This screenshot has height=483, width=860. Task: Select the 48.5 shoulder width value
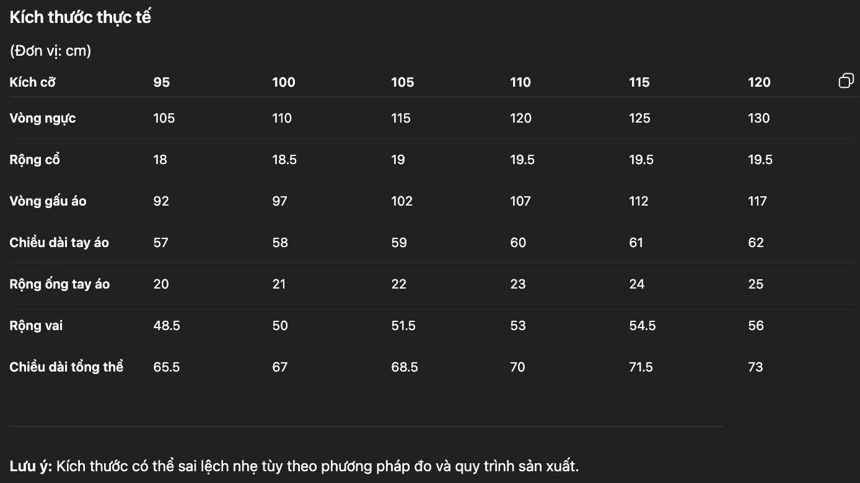pyautogui.click(x=167, y=326)
